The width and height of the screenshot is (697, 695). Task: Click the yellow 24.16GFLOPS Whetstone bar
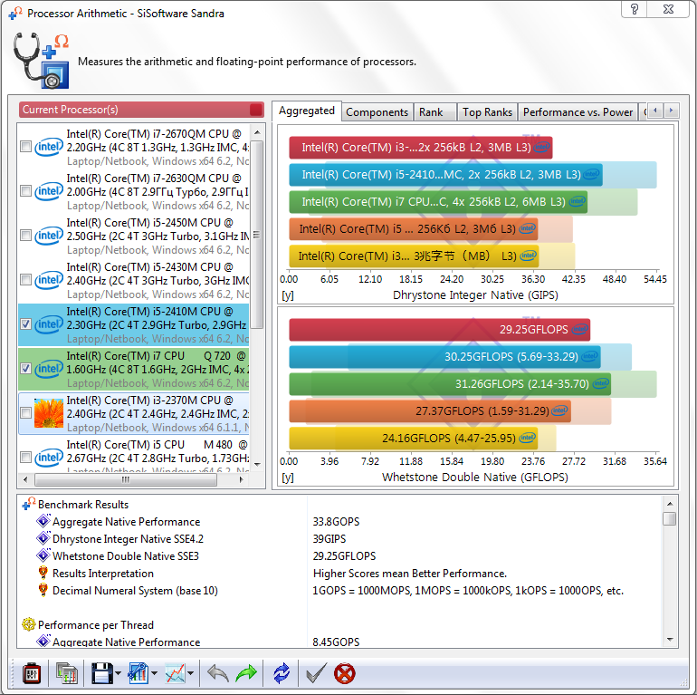pyautogui.click(x=414, y=438)
